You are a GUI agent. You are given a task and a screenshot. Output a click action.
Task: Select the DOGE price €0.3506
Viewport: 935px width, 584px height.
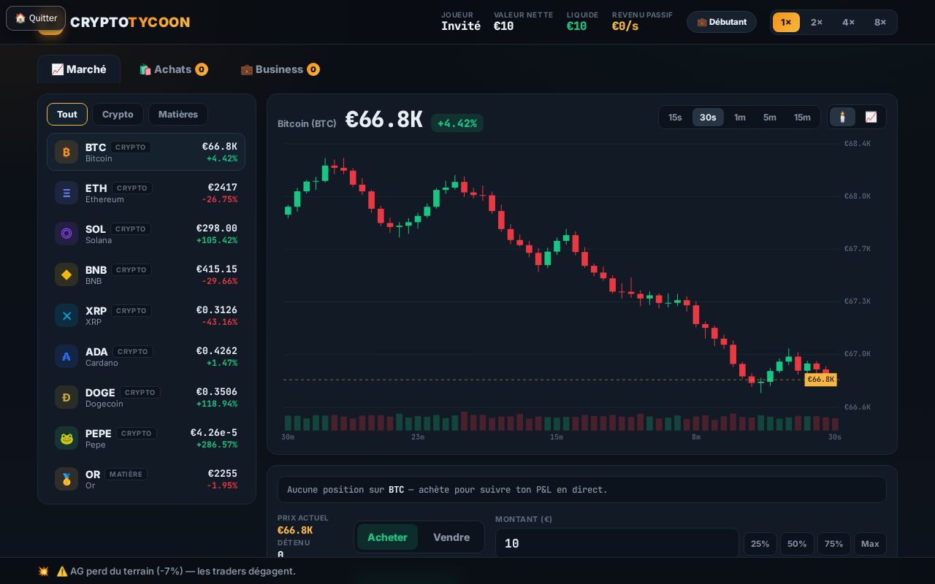(x=217, y=392)
